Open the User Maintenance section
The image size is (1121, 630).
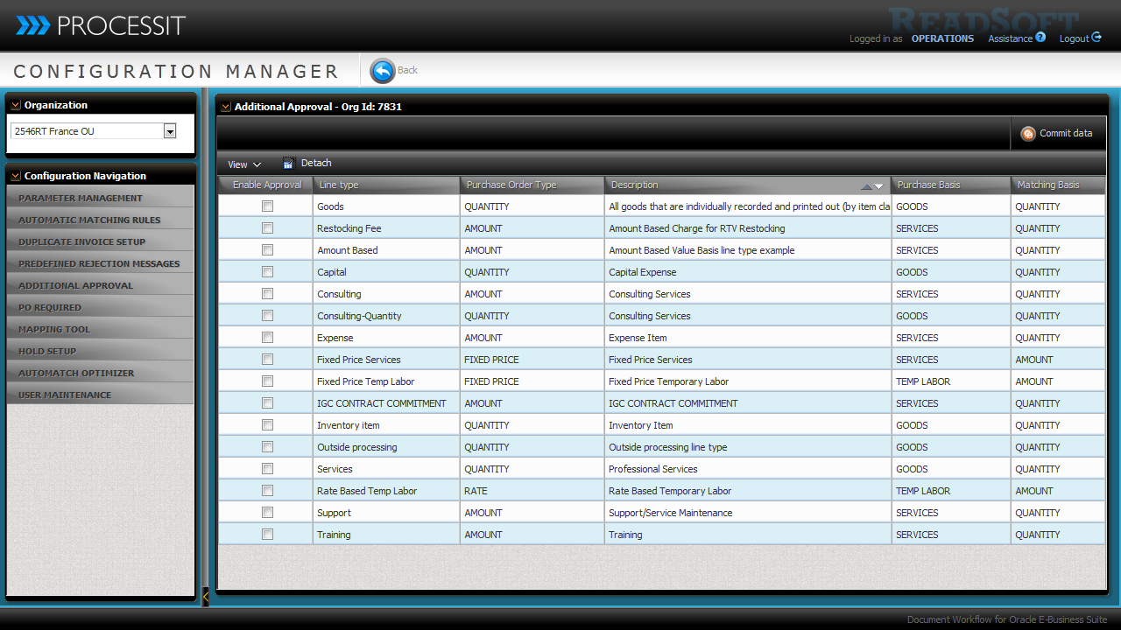click(65, 395)
